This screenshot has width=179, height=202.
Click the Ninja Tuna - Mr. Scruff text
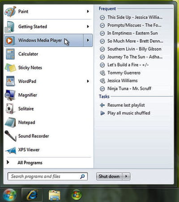point(129,88)
